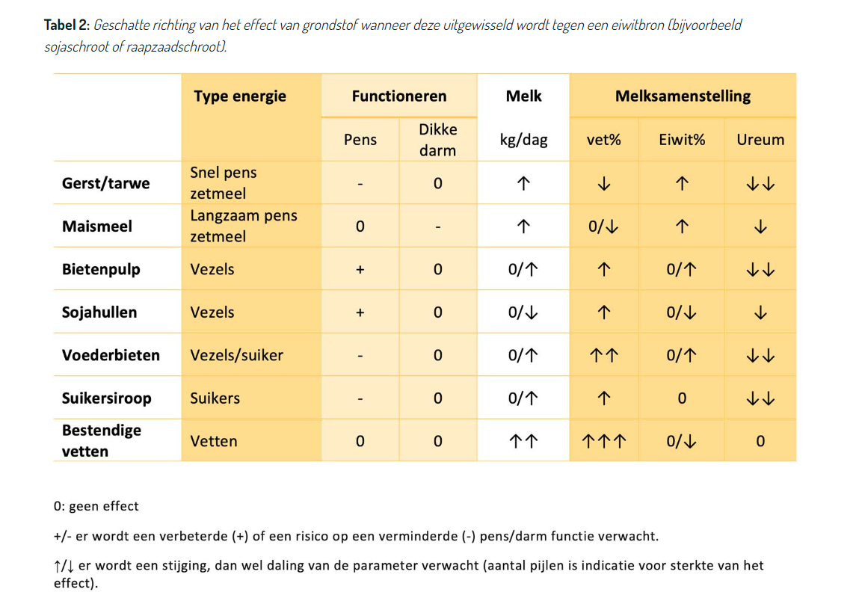Select the "Maismeel" row label

tap(97, 227)
